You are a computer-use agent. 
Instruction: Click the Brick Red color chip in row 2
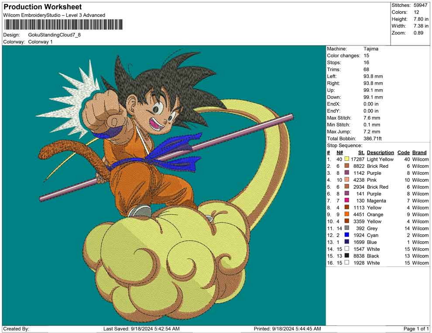(347, 166)
